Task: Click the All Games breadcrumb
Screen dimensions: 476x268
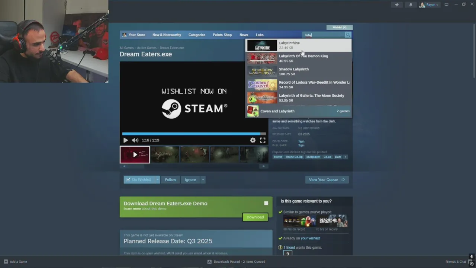Action: 126,48
